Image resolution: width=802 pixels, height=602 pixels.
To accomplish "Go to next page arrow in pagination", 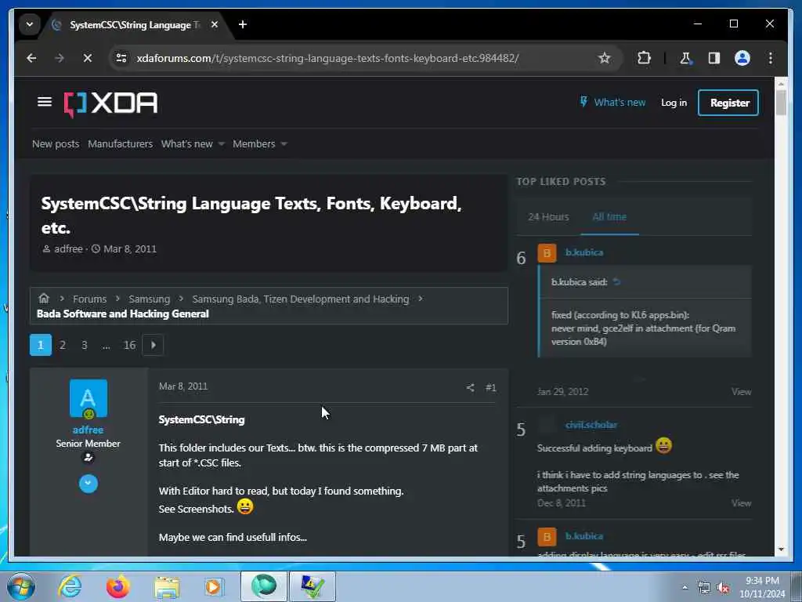I will (153, 345).
